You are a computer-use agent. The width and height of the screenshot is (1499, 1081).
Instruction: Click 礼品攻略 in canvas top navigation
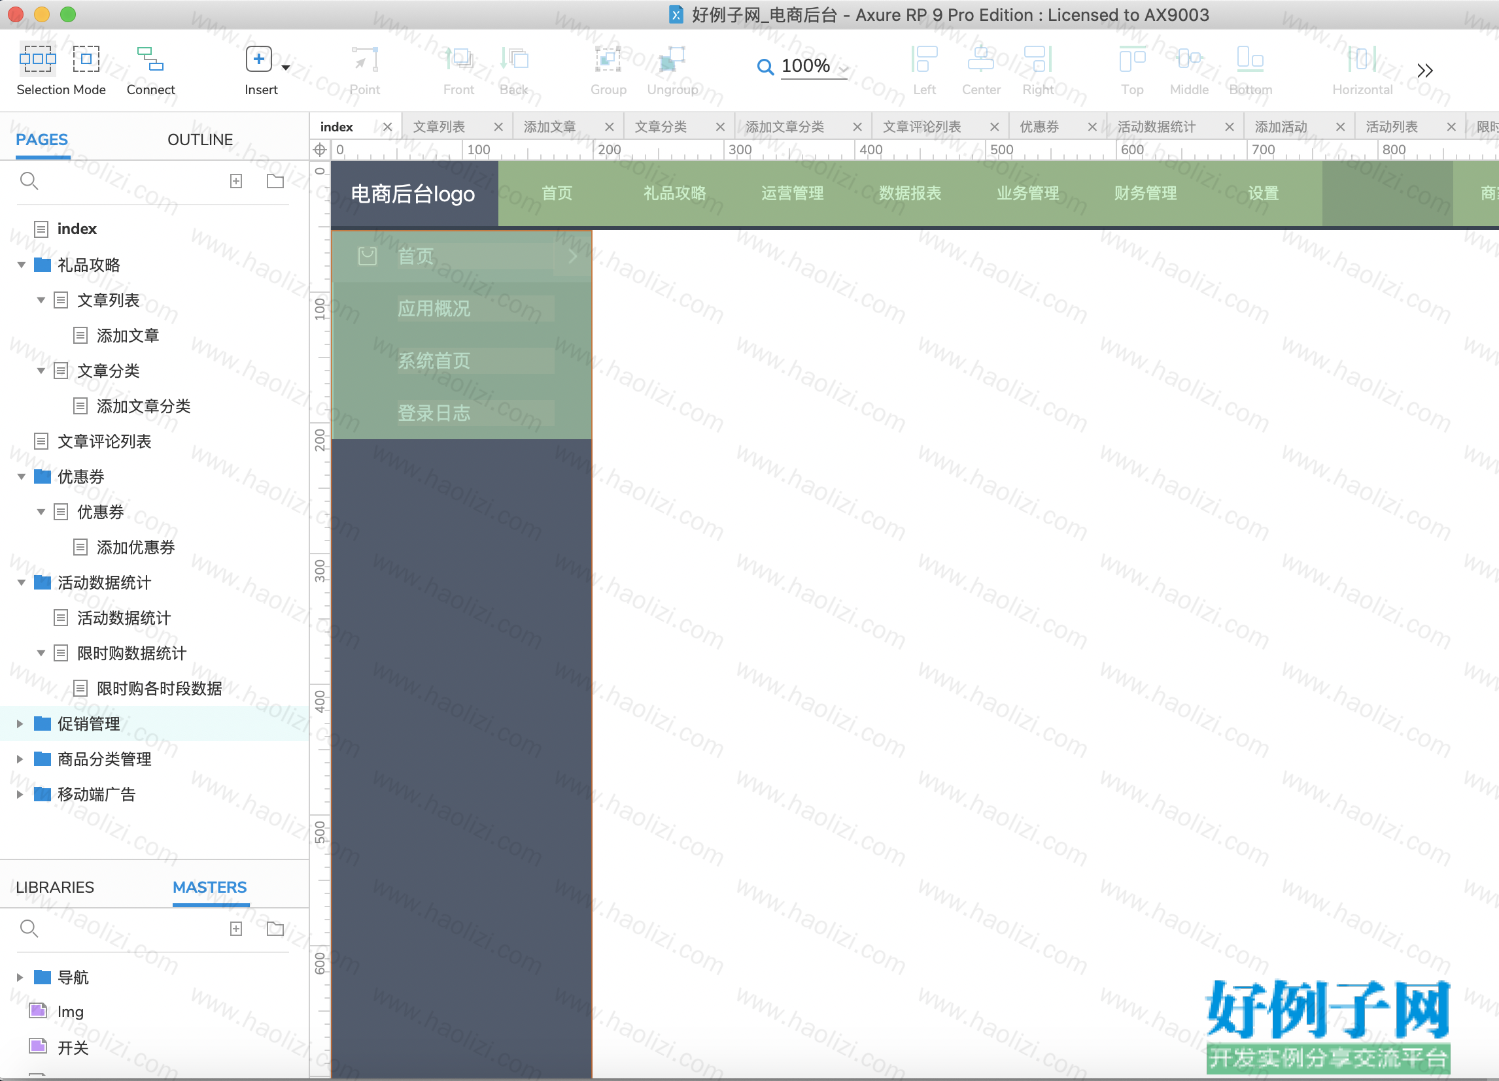point(675,193)
